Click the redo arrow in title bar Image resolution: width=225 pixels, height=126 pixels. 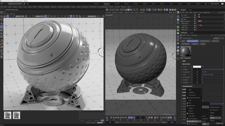tap(6, 4)
